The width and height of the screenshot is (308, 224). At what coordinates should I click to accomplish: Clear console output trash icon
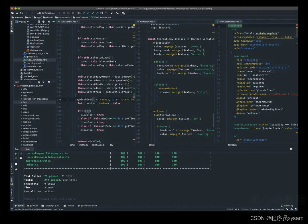point(21,158)
